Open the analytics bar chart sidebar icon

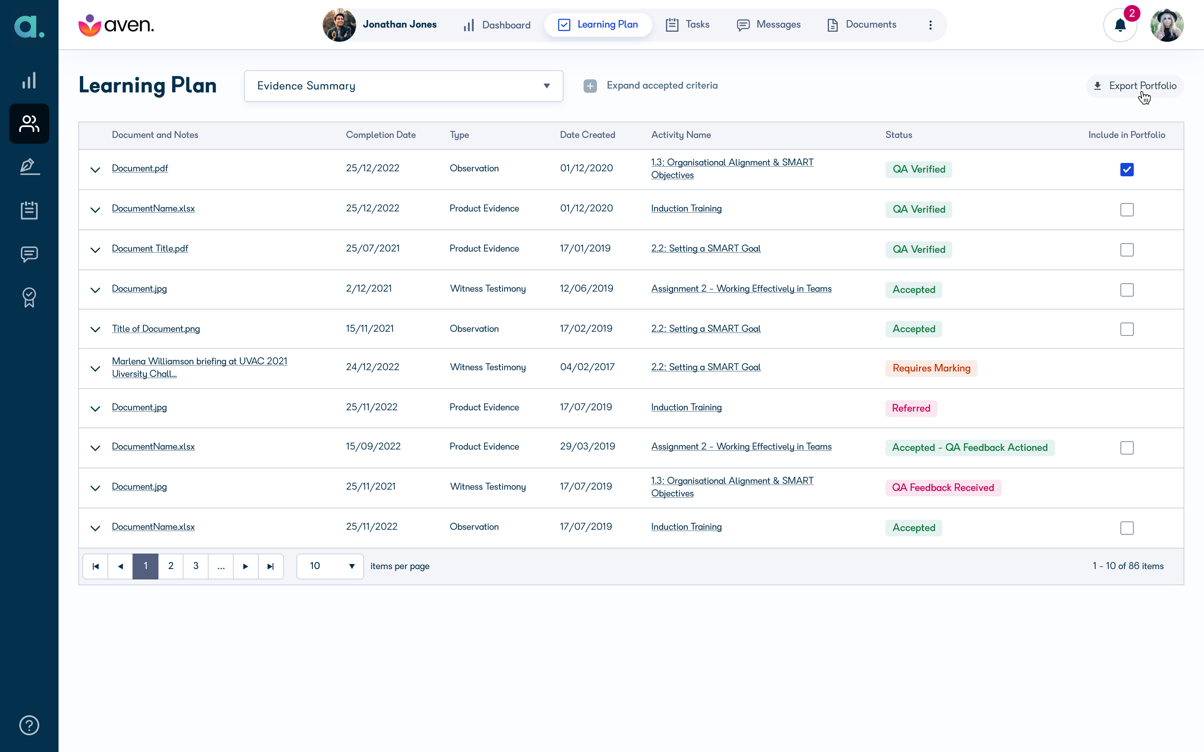pyautogui.click(x=29, y=81)
